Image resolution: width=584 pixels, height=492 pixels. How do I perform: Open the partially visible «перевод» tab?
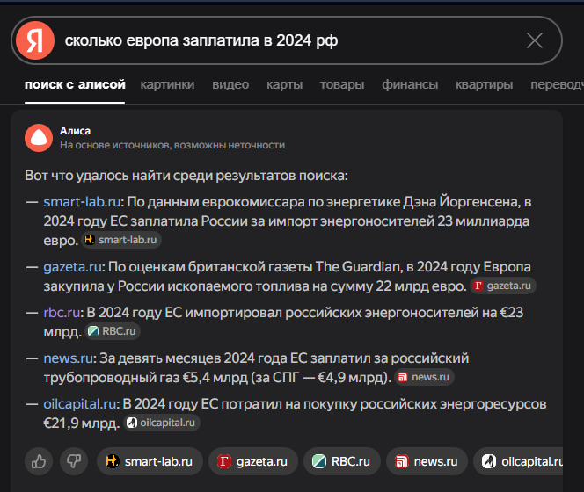[x=557, y=85]
